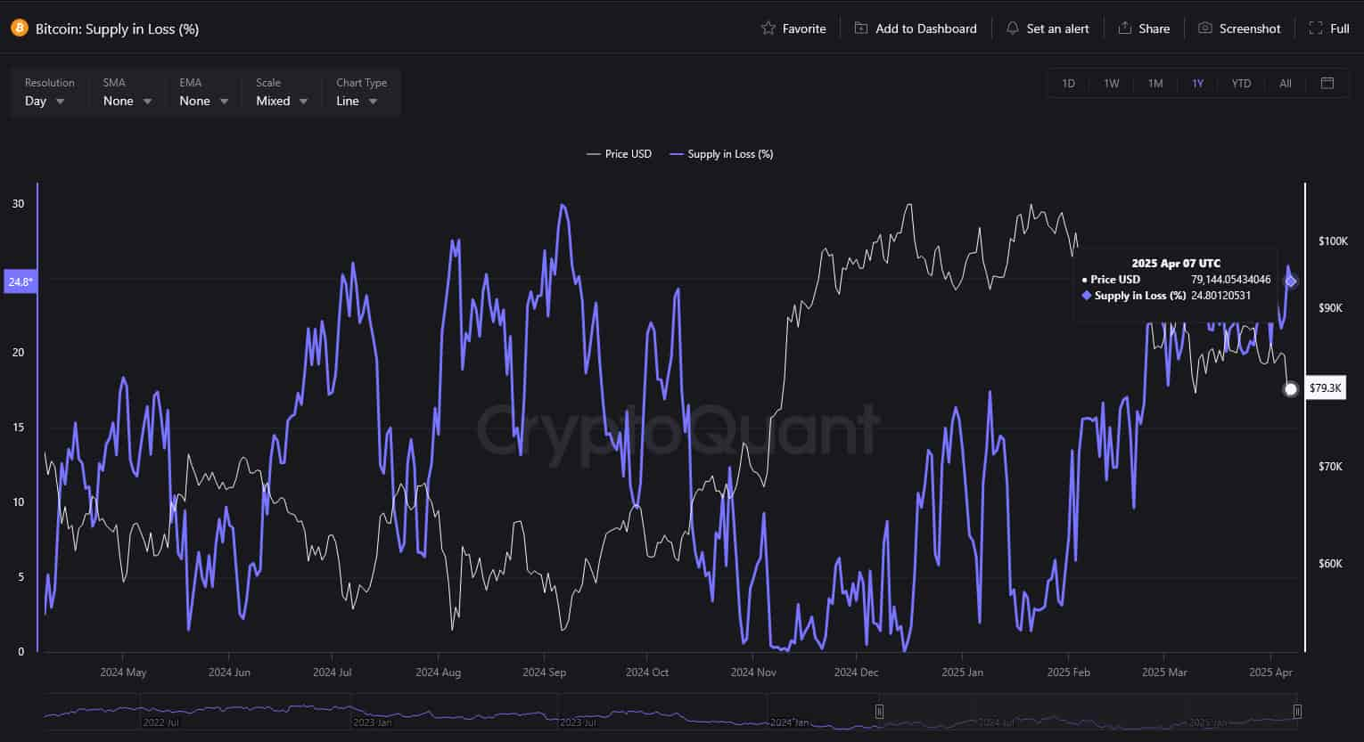Toggle Supply in Loss (%) legend series
Screen dimensions: 1364x742
(721, 154)
